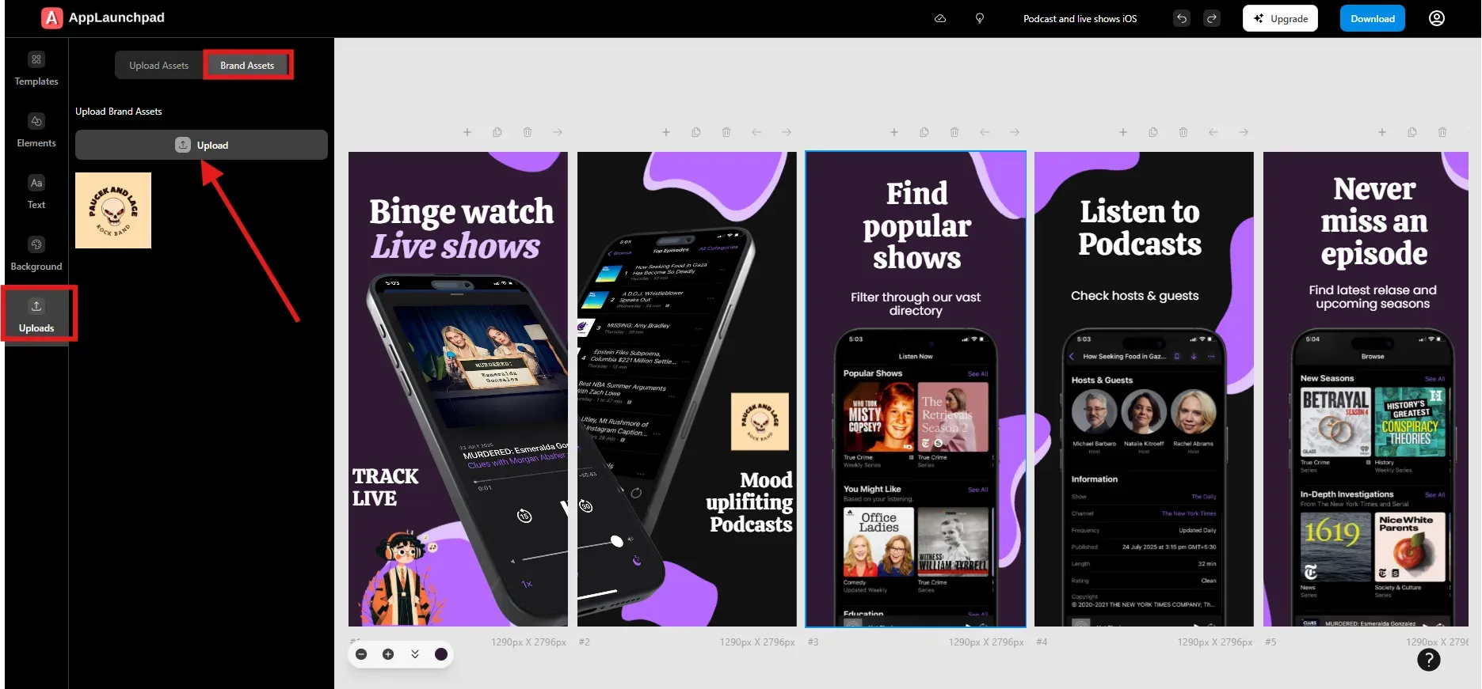Collapse the zoom toolbar with double chevron
Screen dimensions: 1482x689
pos(415,654)
